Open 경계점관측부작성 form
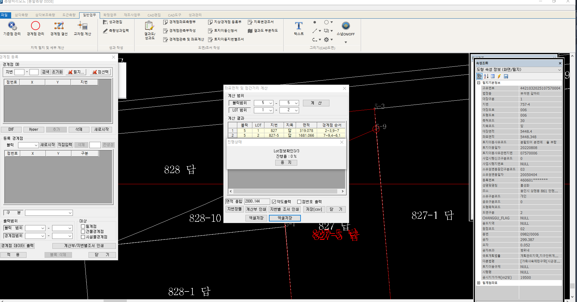 (180, 31)
